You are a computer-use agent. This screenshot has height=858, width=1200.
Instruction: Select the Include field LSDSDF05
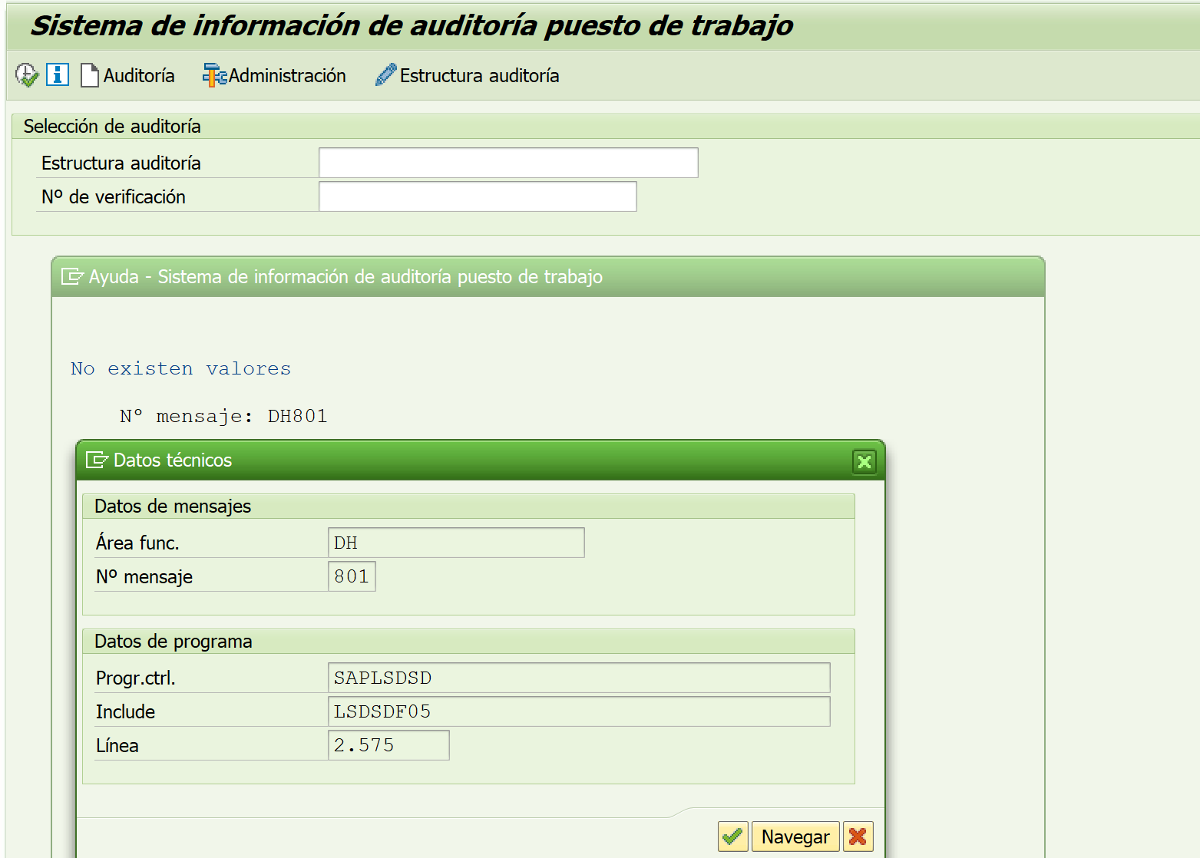click(579, 711)
